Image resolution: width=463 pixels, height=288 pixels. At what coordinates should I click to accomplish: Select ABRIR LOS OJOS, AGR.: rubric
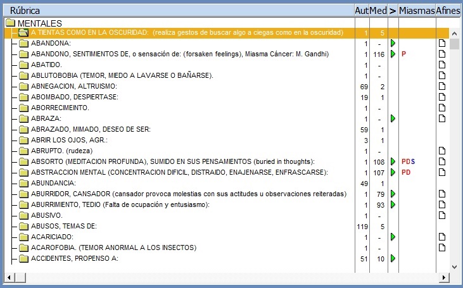click(69, 140)
